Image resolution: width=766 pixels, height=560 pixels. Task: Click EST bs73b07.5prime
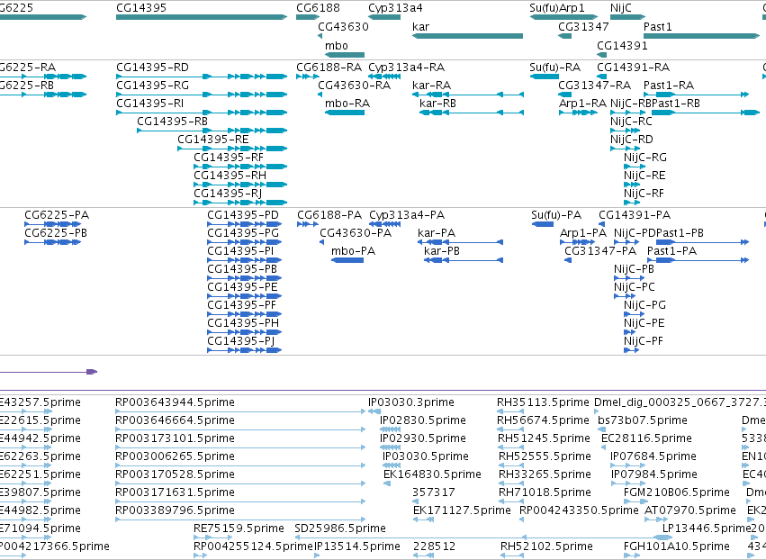coord(602,429)
